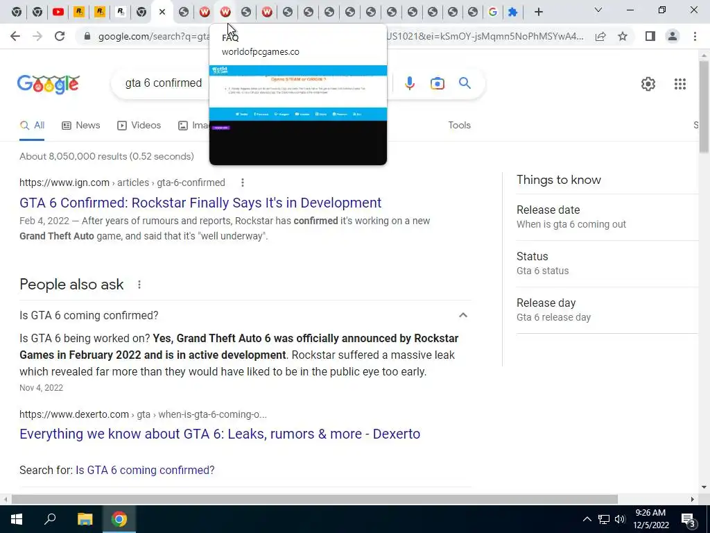The width and height of the screenshot is (710, 533).
Task: Switch to Videos results
Action: [139, 126]
